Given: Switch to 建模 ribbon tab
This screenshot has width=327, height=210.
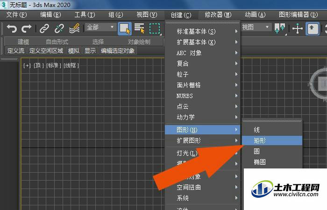Looking at the screenshot, I should click(x=23, y=42).
